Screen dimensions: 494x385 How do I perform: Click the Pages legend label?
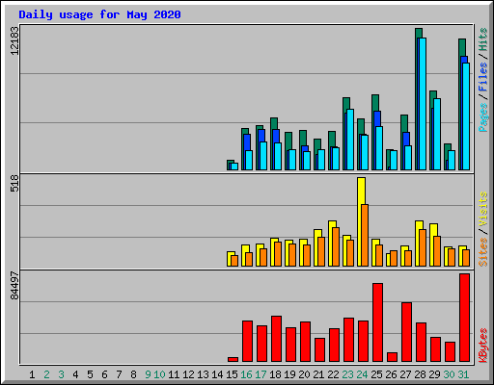483,117
